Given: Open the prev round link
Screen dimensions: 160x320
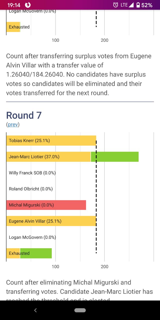Looking at the screenshot, I should 13,124.
